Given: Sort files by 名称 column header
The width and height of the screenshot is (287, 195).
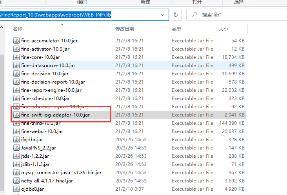Looking at the screenshot, I should click(x=18, y=29).
